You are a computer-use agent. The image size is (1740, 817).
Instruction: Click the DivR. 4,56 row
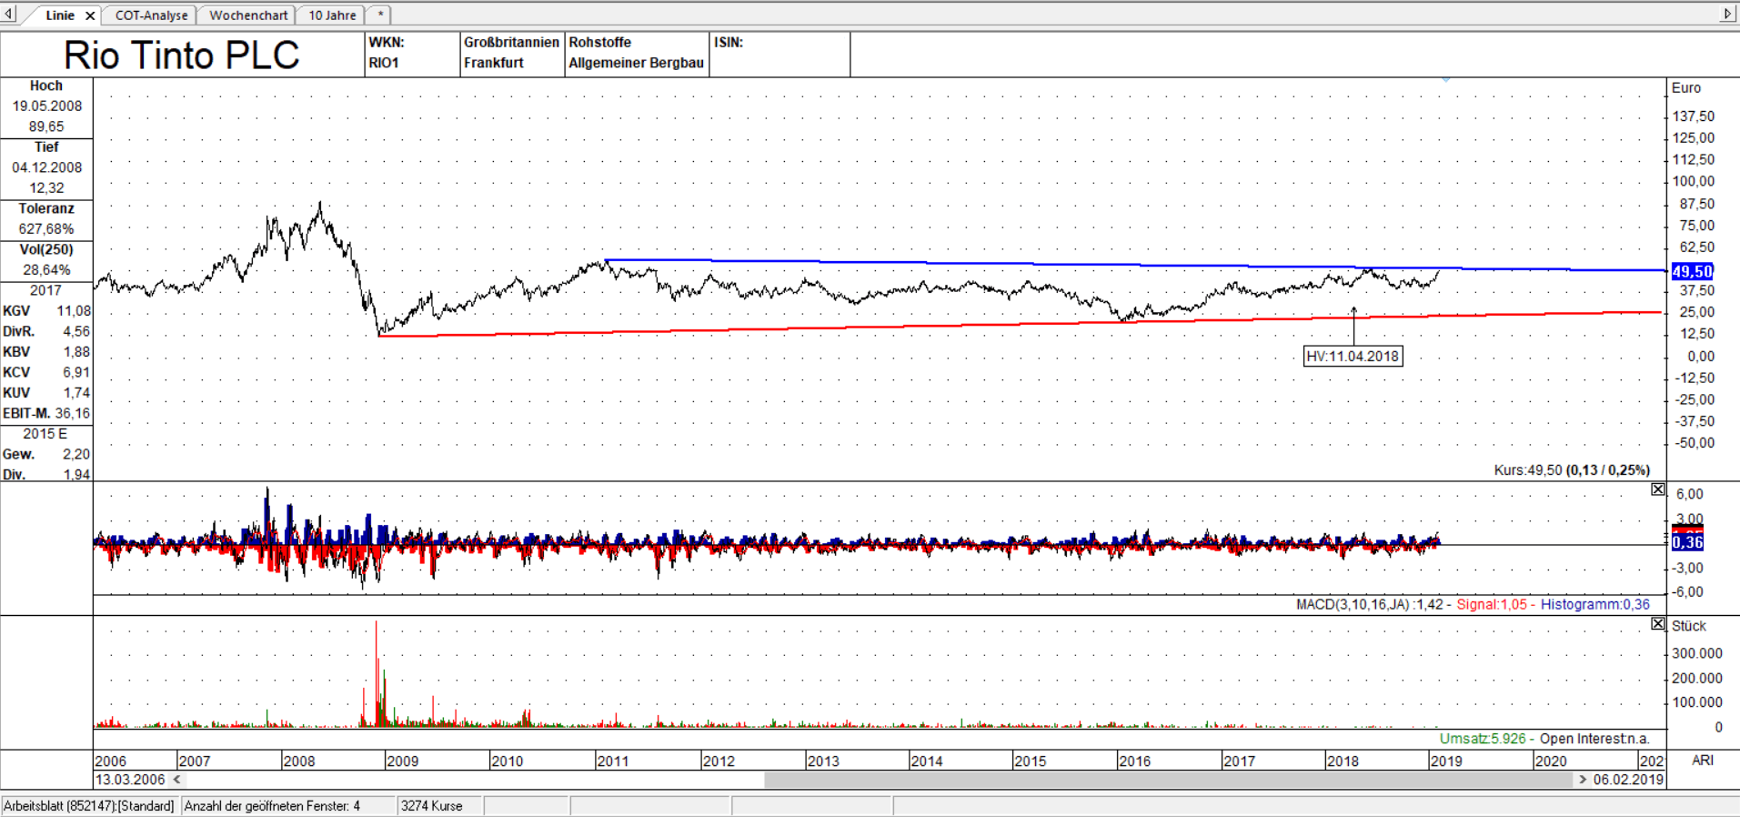(x=46, y=332)
